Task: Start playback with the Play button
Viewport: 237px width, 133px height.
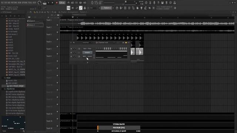Action: [x=49, y=3]
